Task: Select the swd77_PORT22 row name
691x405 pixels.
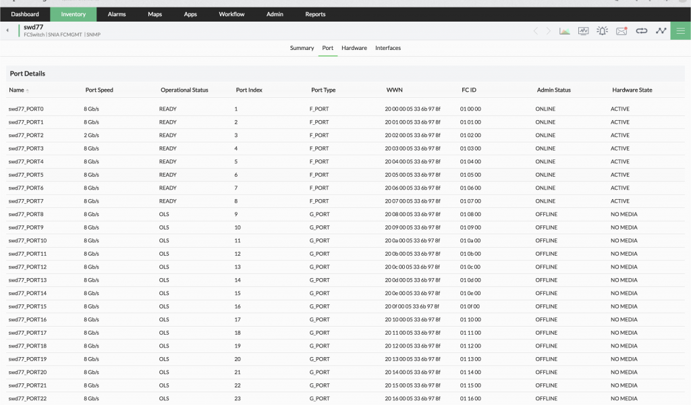Action: (x=27, y=399)
